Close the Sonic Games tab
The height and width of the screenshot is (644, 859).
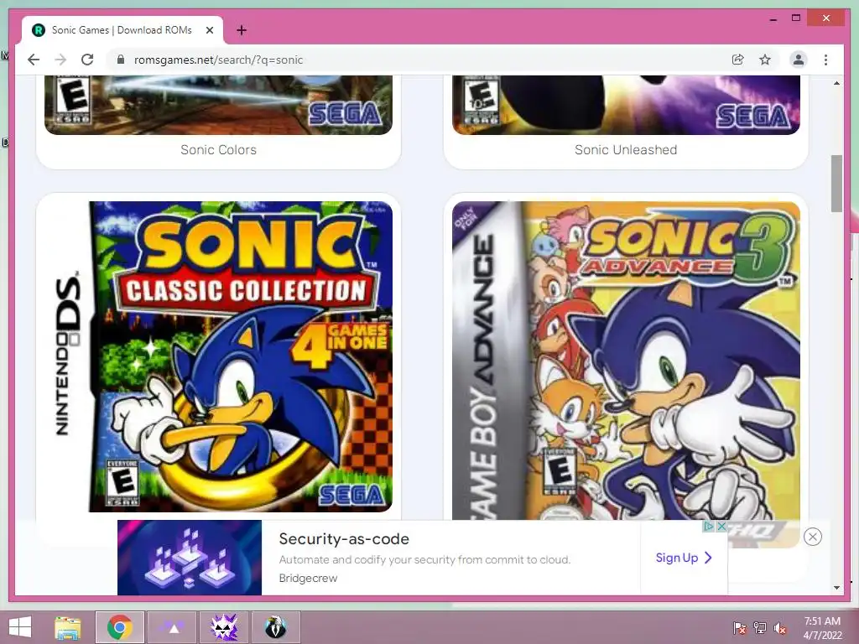point(209,30)
